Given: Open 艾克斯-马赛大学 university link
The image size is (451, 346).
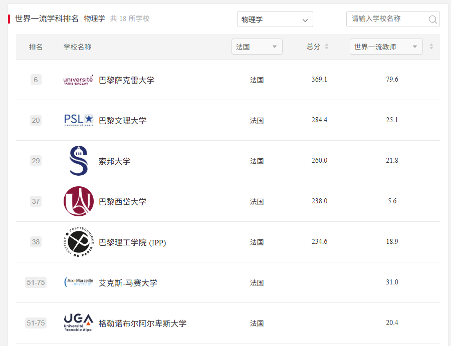Looking at the screenshot, I should click(x=128, y=283).
